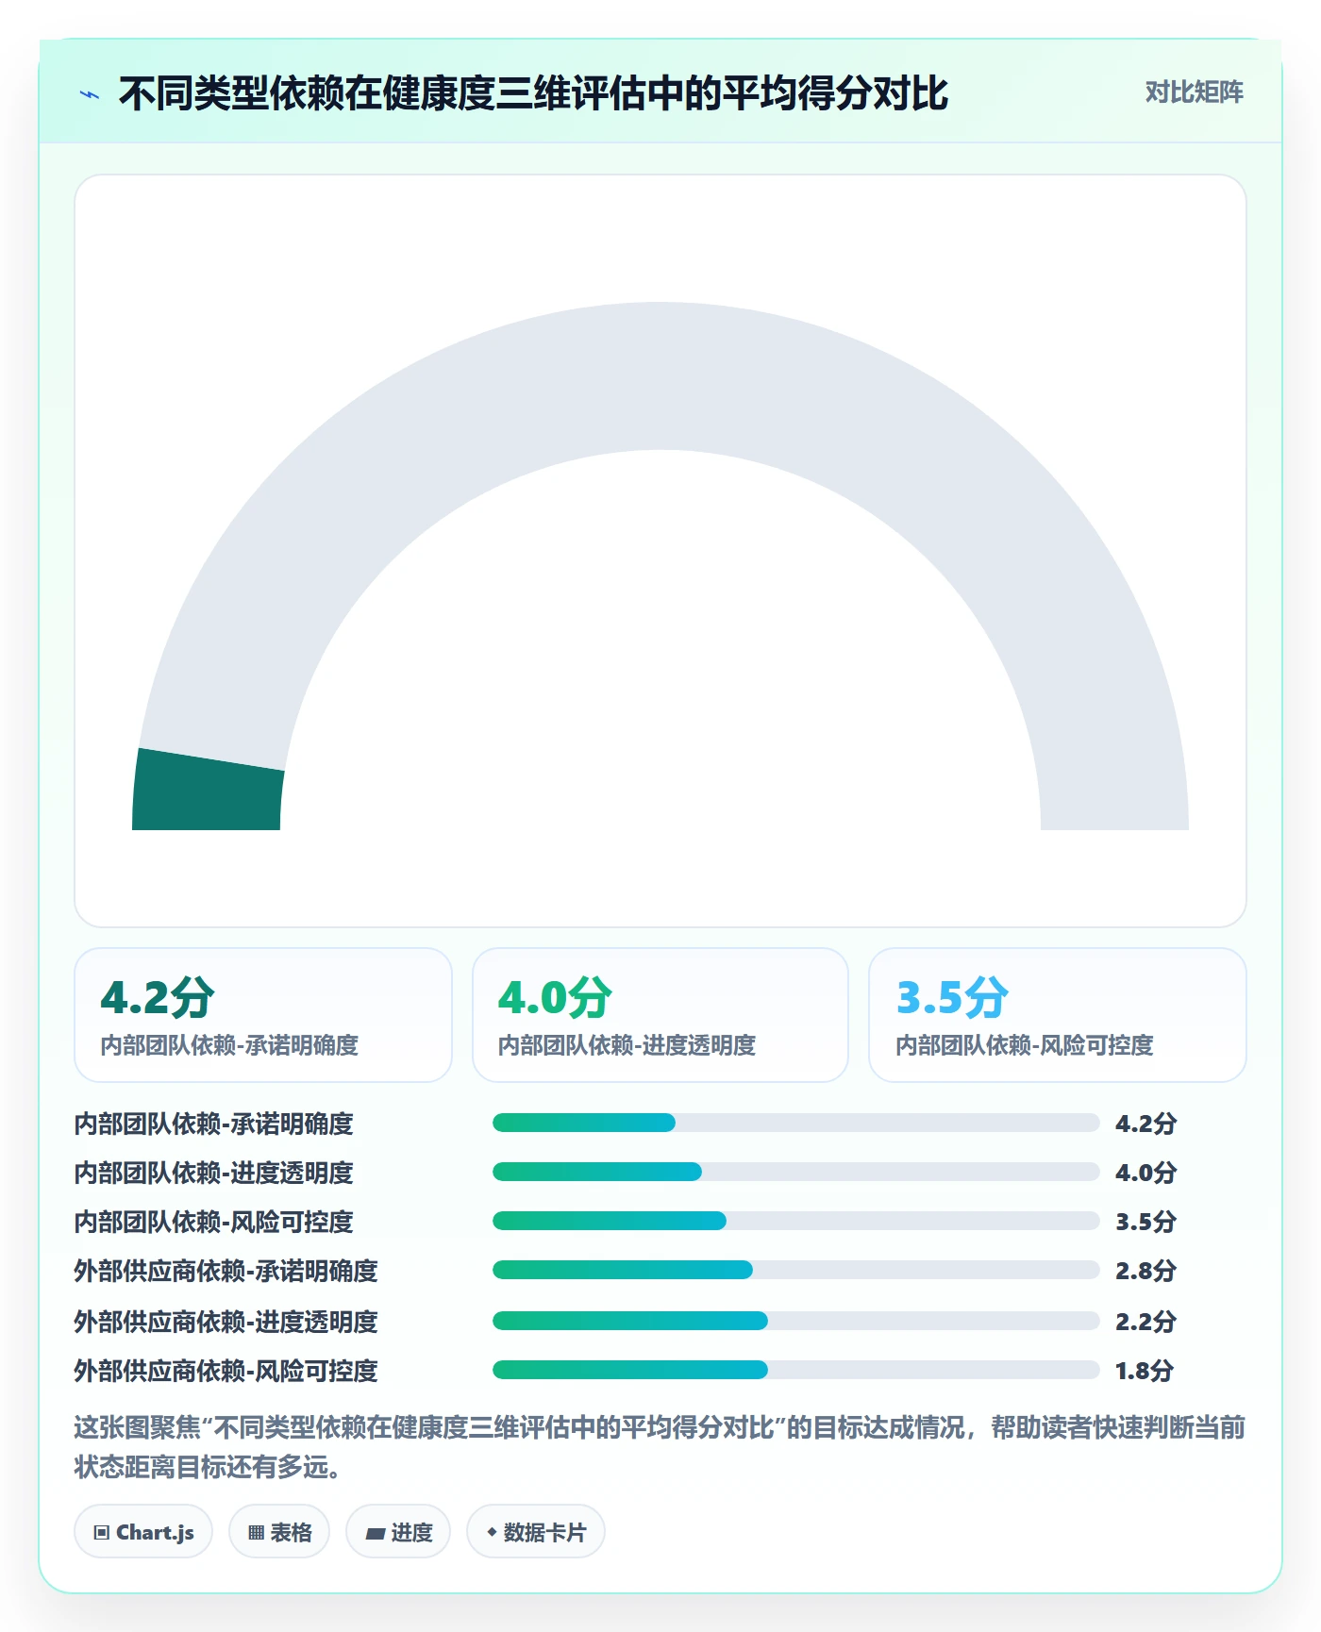Click progress bar for 外部供应商依赖-风险可控度
Image resolution: width=1321 pixels, height=1632 pixels.
click(796, 1370)
